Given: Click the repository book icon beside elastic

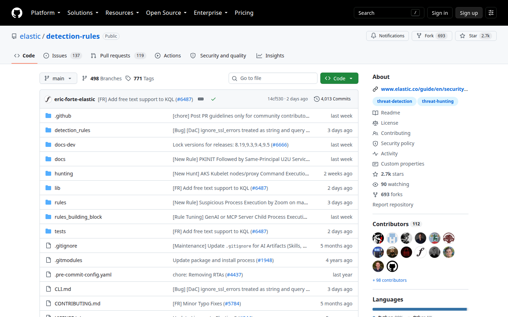Looking at the screenshot, I should pos(14,36).
